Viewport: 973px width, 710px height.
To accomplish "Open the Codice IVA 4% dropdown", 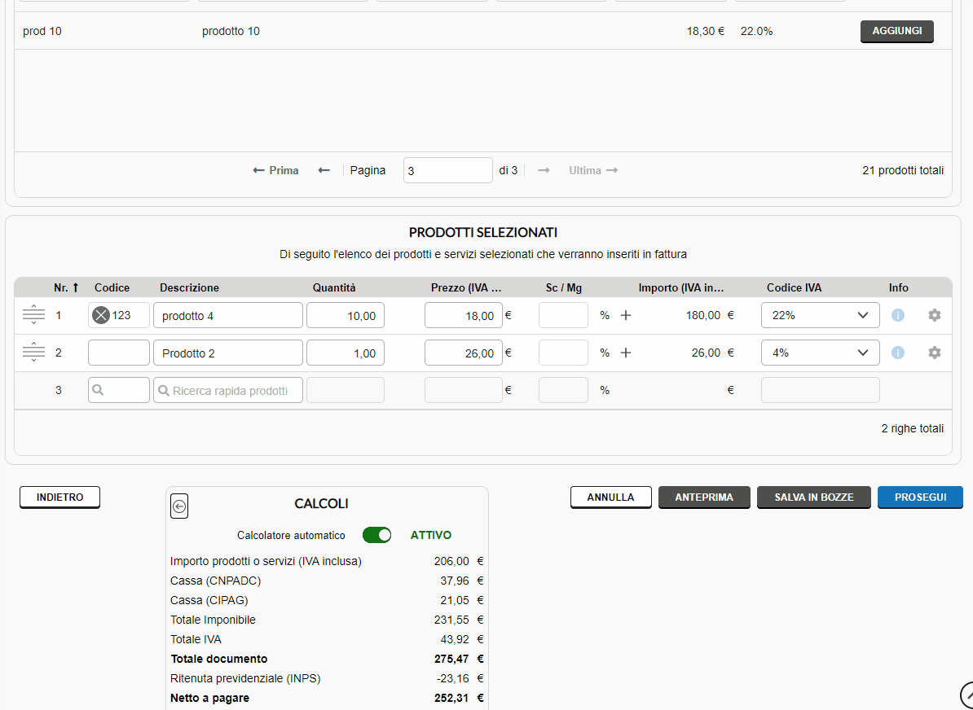I will [821, 353].
